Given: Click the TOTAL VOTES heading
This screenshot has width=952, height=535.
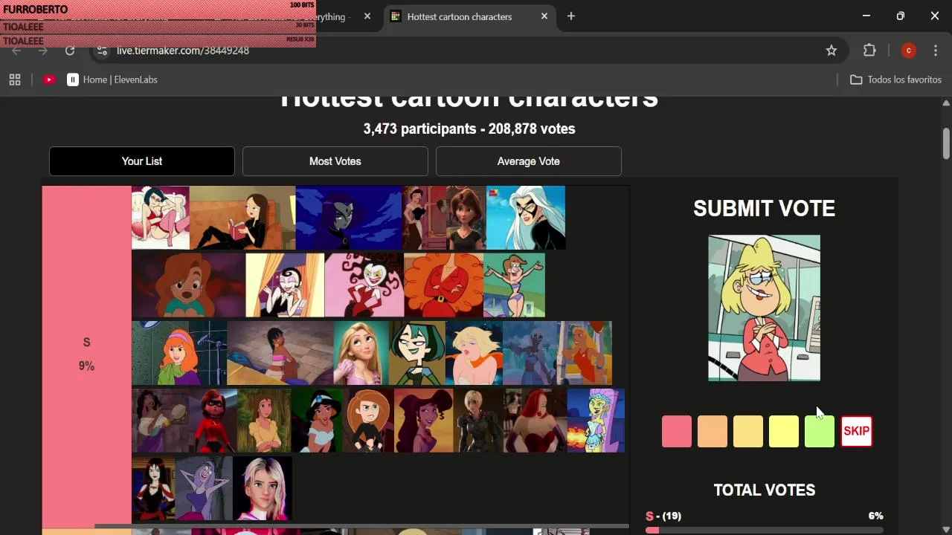Looking at the screenshot, I should pyautogui.click(x=765, y=490).
